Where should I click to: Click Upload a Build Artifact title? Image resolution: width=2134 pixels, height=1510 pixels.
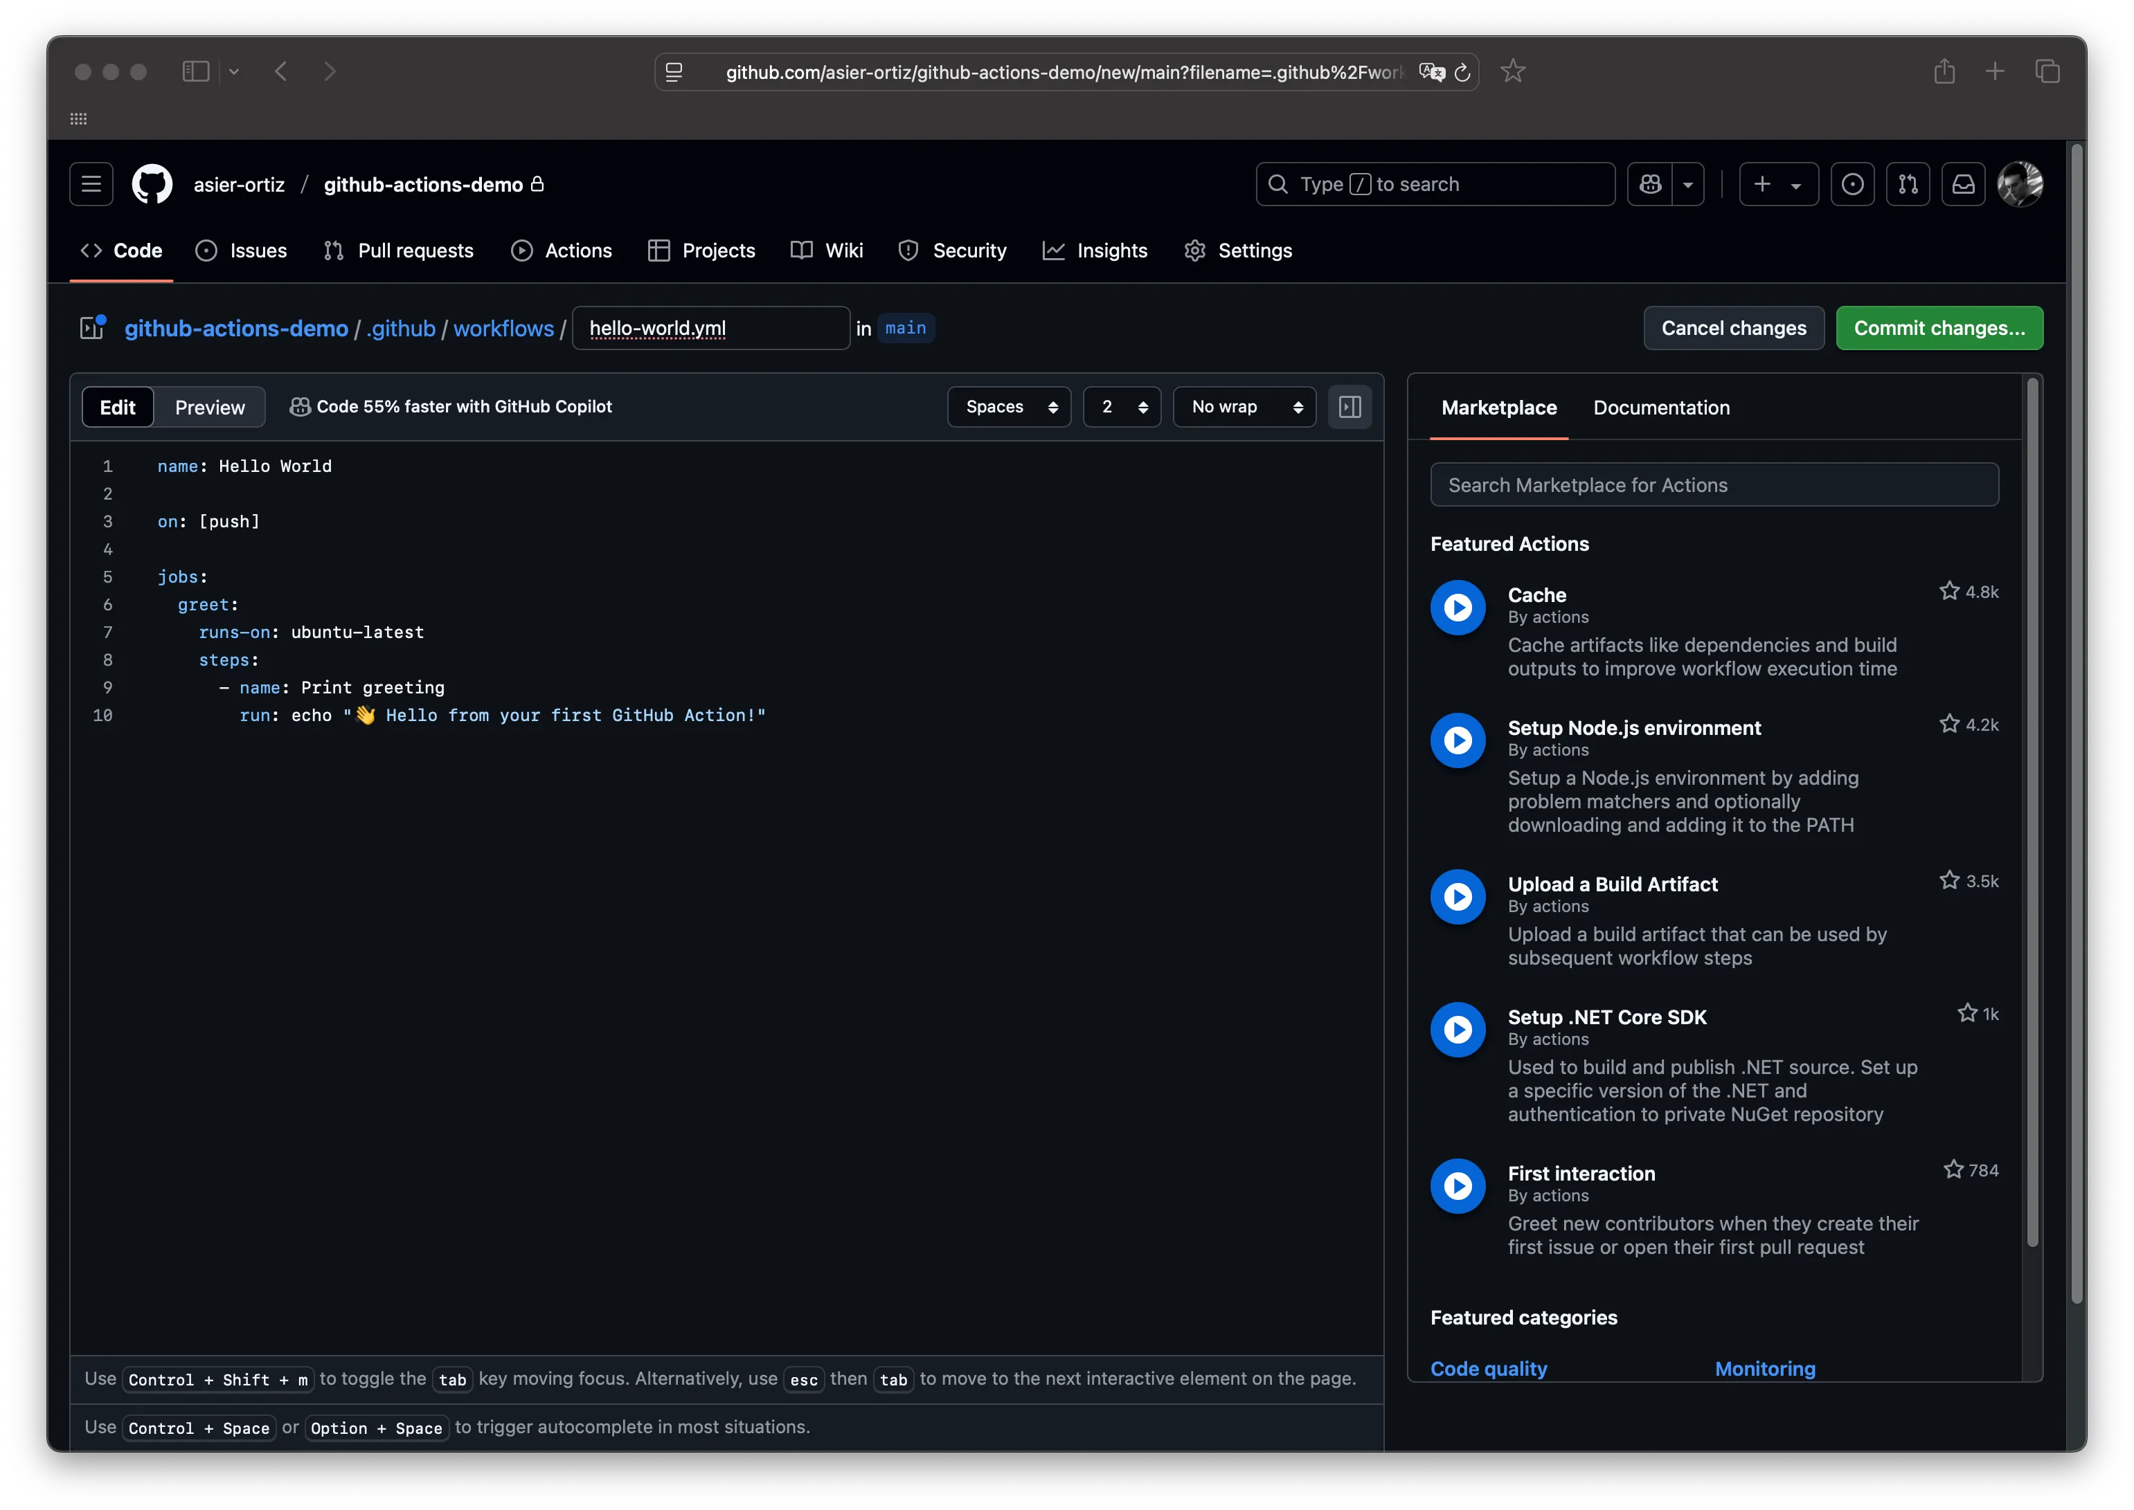tap(1612, 884)
